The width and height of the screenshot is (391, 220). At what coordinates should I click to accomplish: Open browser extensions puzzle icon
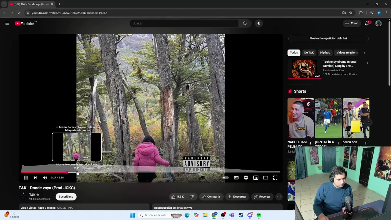point(361,13)
